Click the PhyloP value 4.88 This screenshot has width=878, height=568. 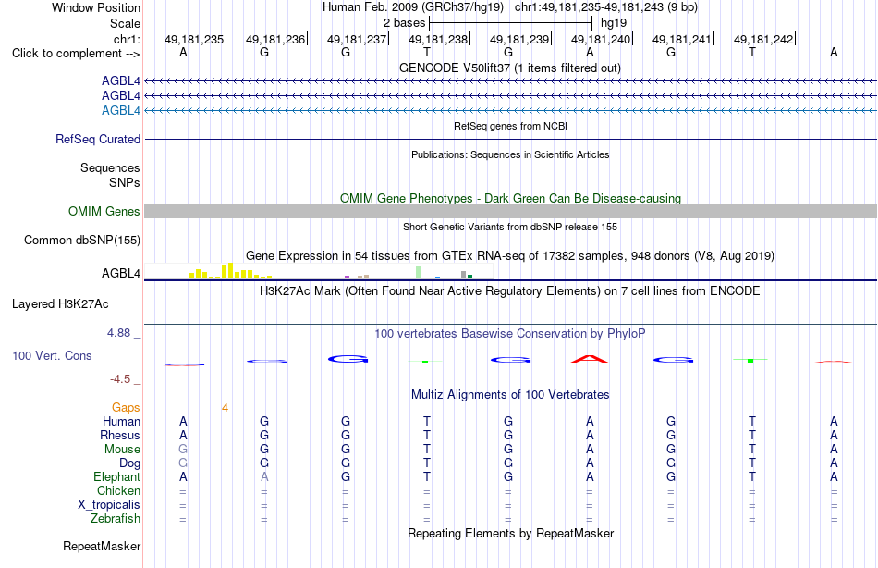118,333
